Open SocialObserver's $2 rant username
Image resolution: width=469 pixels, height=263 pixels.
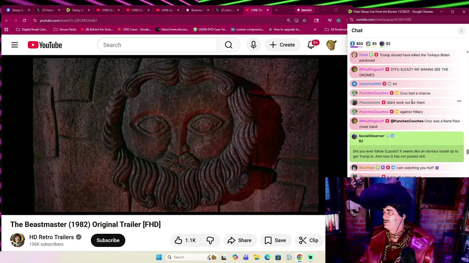[x=372, y=136]
